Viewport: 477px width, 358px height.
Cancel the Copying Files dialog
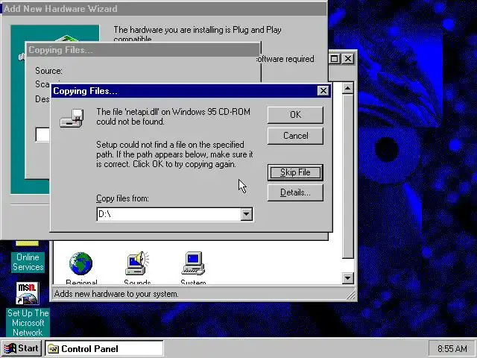point(295,136)
